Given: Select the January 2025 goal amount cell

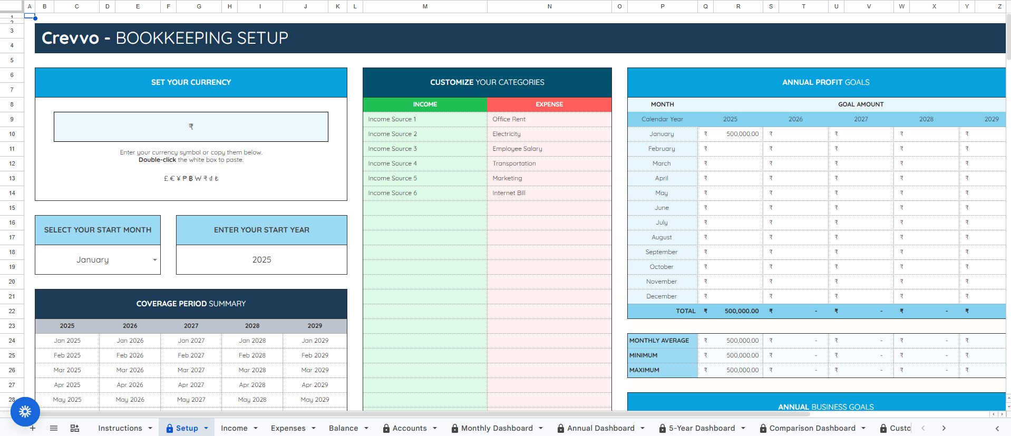Looking at the screenshot, I should [x=730, y=134].
